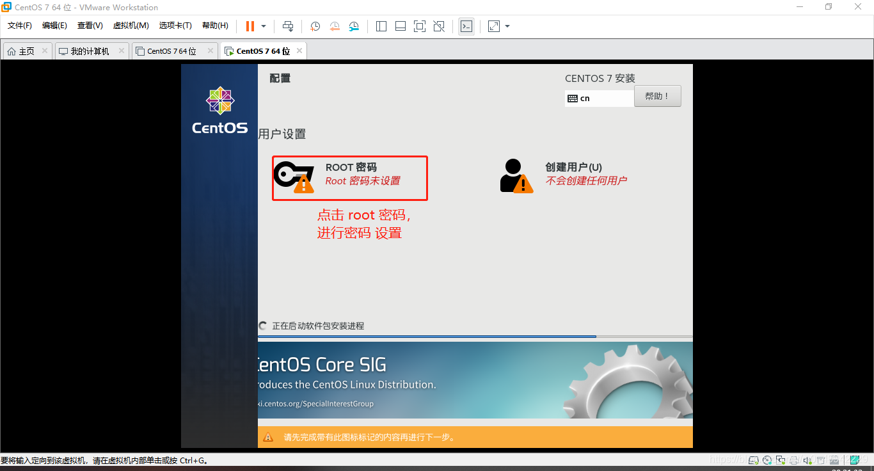Click the orange warning message bar
The width and height of the screenshot is (874, 471).
475,437
